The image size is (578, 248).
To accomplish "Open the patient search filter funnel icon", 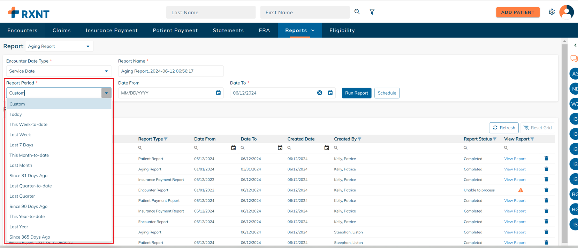I will [x=372, y=12].
